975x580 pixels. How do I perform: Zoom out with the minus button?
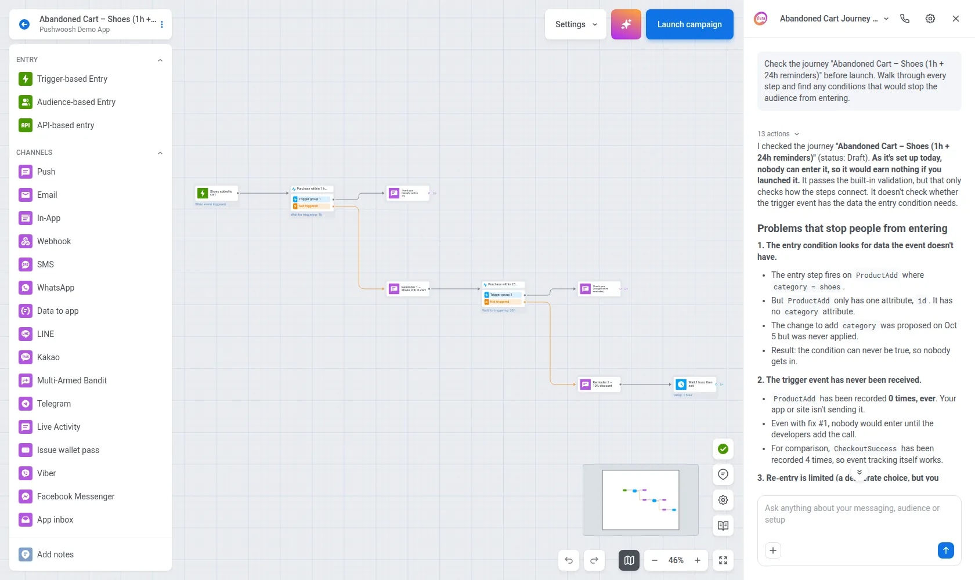655,560
